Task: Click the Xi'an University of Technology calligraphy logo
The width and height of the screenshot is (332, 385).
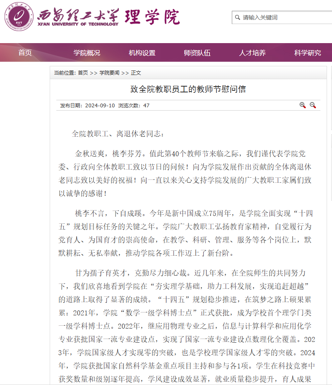Action: click(78, 17)
